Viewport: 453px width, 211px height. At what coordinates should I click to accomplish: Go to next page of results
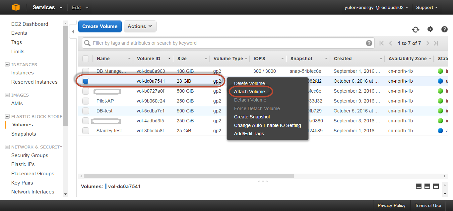click(x=428, y=43)
